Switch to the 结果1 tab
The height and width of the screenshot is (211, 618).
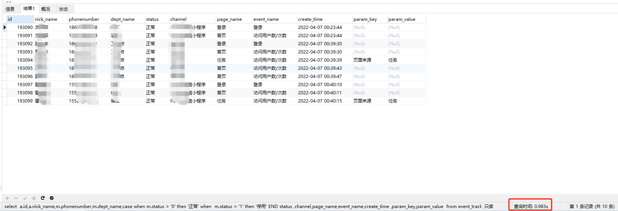coord(29,9)
